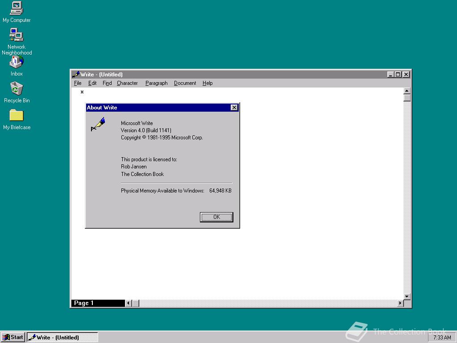Maximize the Write window
Viewport: 457px width, 343px height.
[x=398, y=75]
